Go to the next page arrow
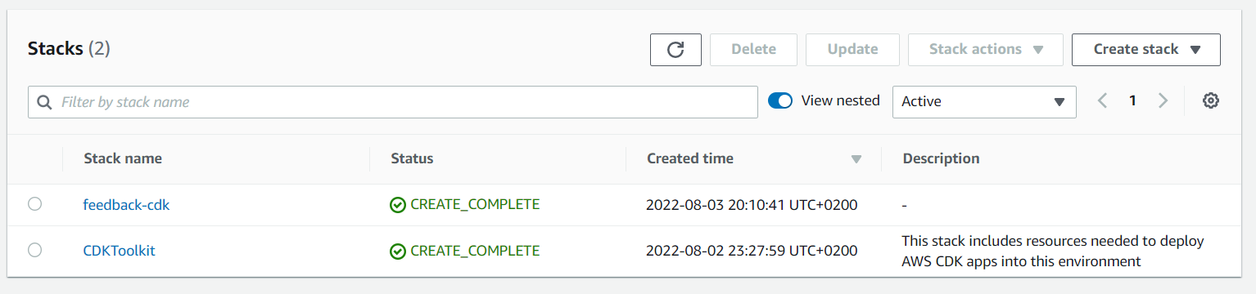The height and width of the screenshot is (294, 1256). click(1163, 101)
